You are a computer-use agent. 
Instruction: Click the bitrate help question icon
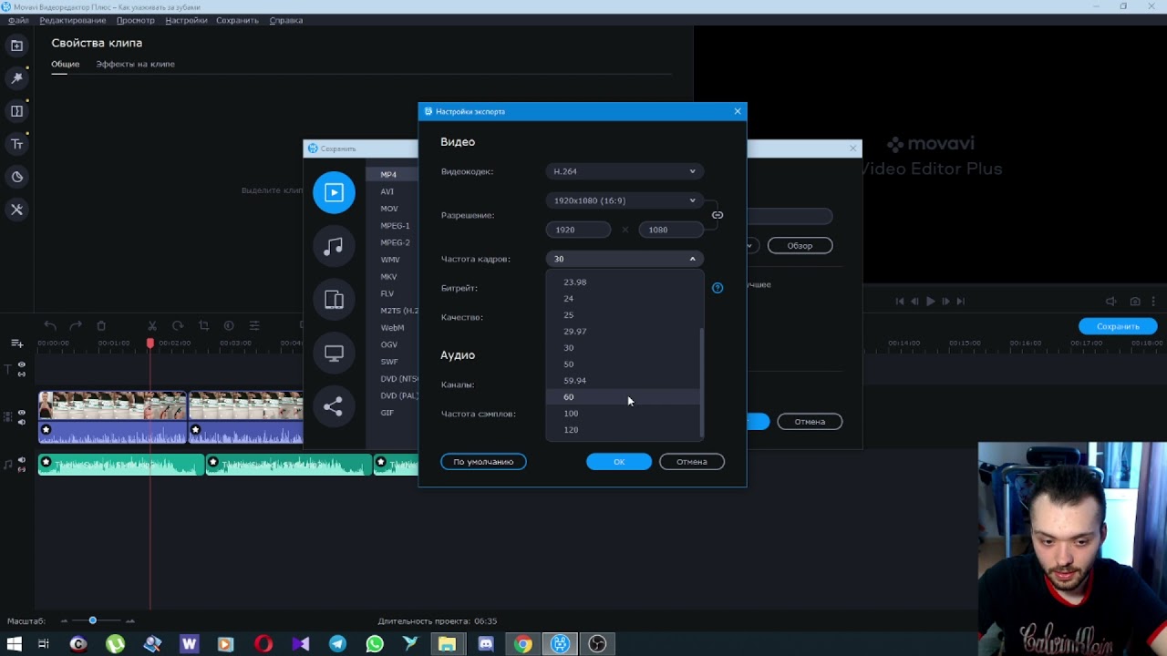(x=718, y=288)
